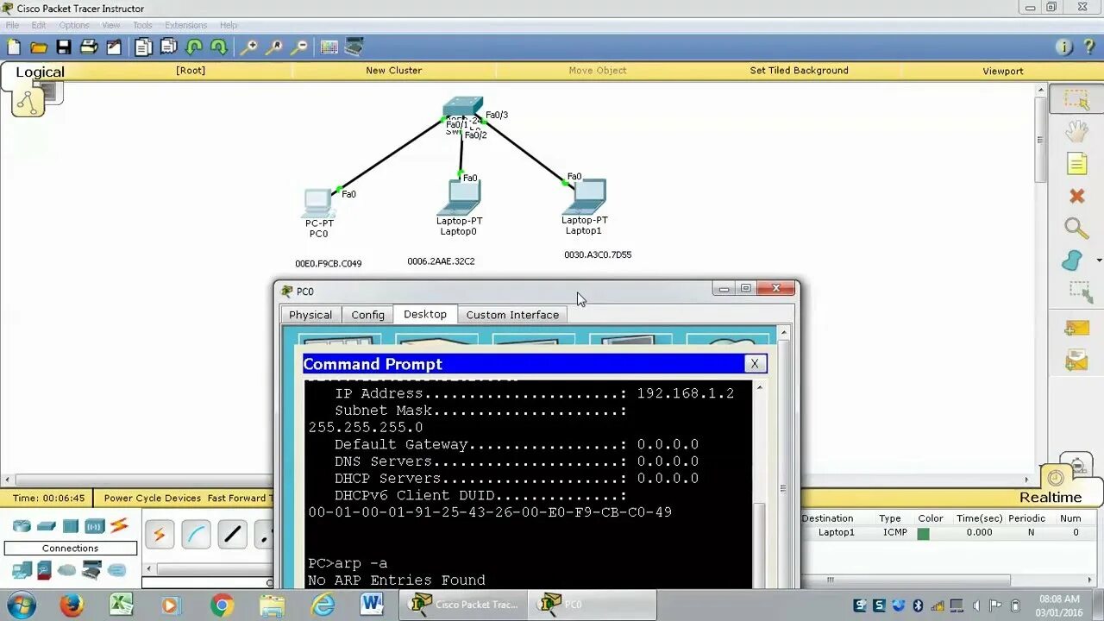Open the Edit menu
Screen dimensions: 1104x621
(39, 25)
